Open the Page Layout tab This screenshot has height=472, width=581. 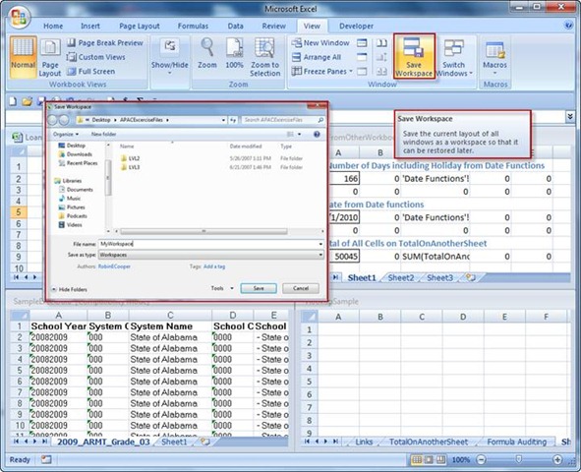click(140, 26)
